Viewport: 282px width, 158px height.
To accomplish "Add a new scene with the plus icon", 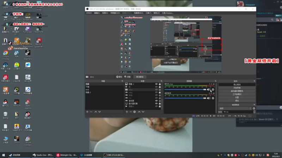I will 87,112.
